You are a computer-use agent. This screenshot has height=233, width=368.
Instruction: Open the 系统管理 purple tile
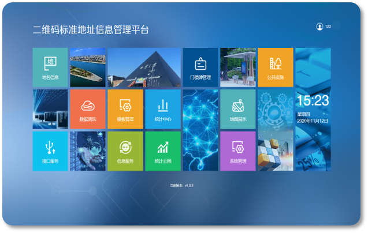coord(238,151)
